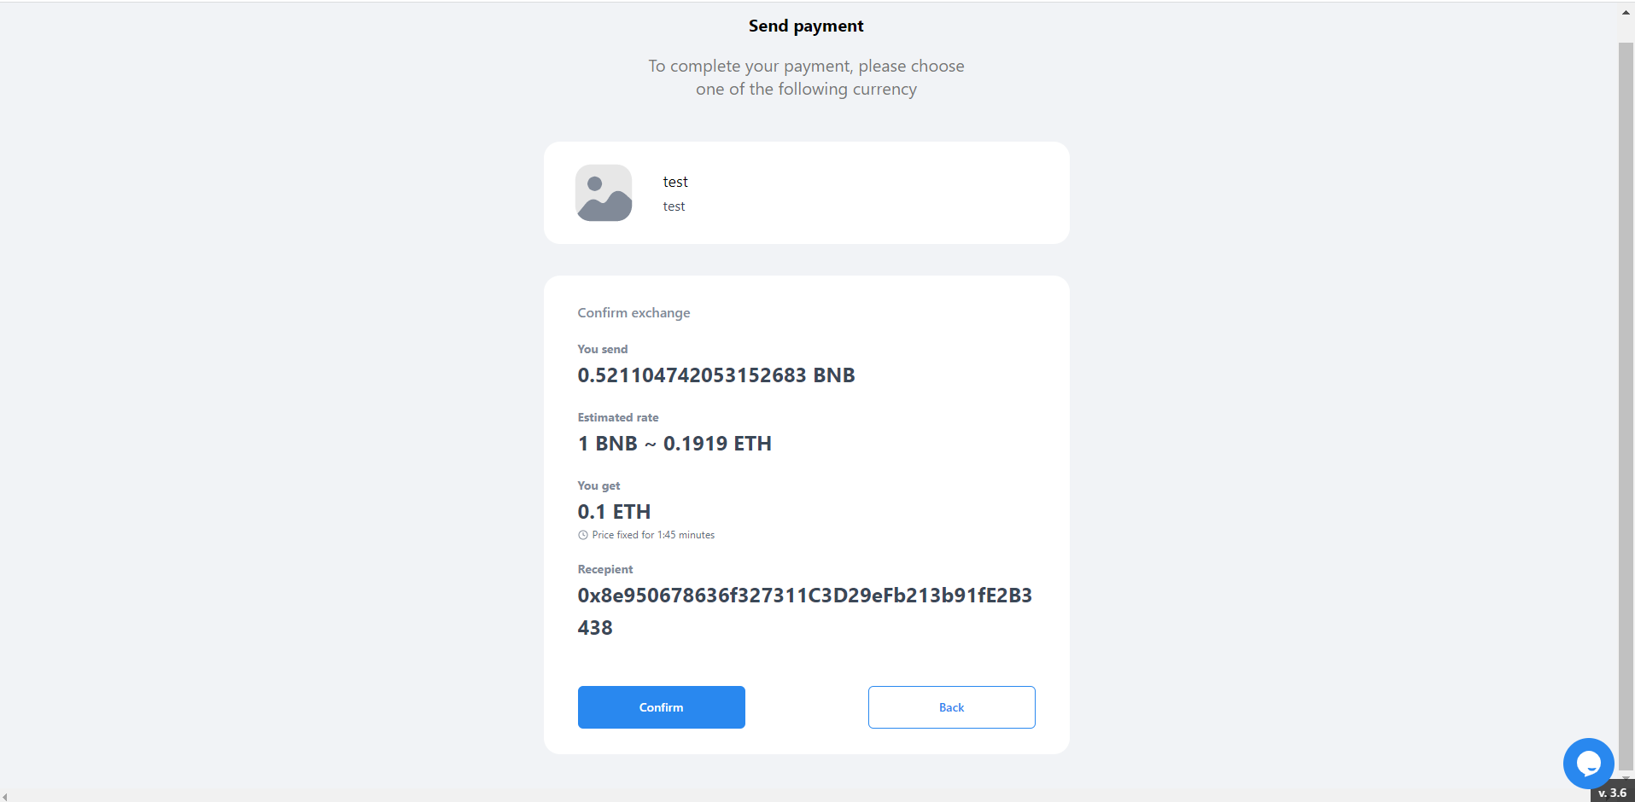Click the v. 3.6 version badge

click(x=1612, y=793)
